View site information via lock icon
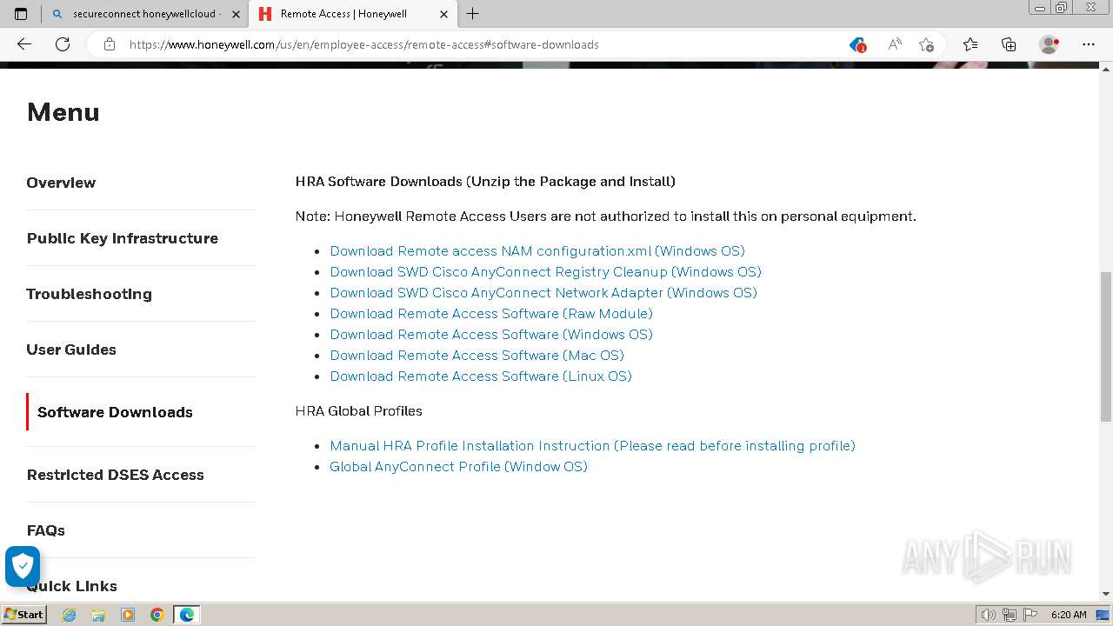 pyautogui.click(x=110, y=44)
